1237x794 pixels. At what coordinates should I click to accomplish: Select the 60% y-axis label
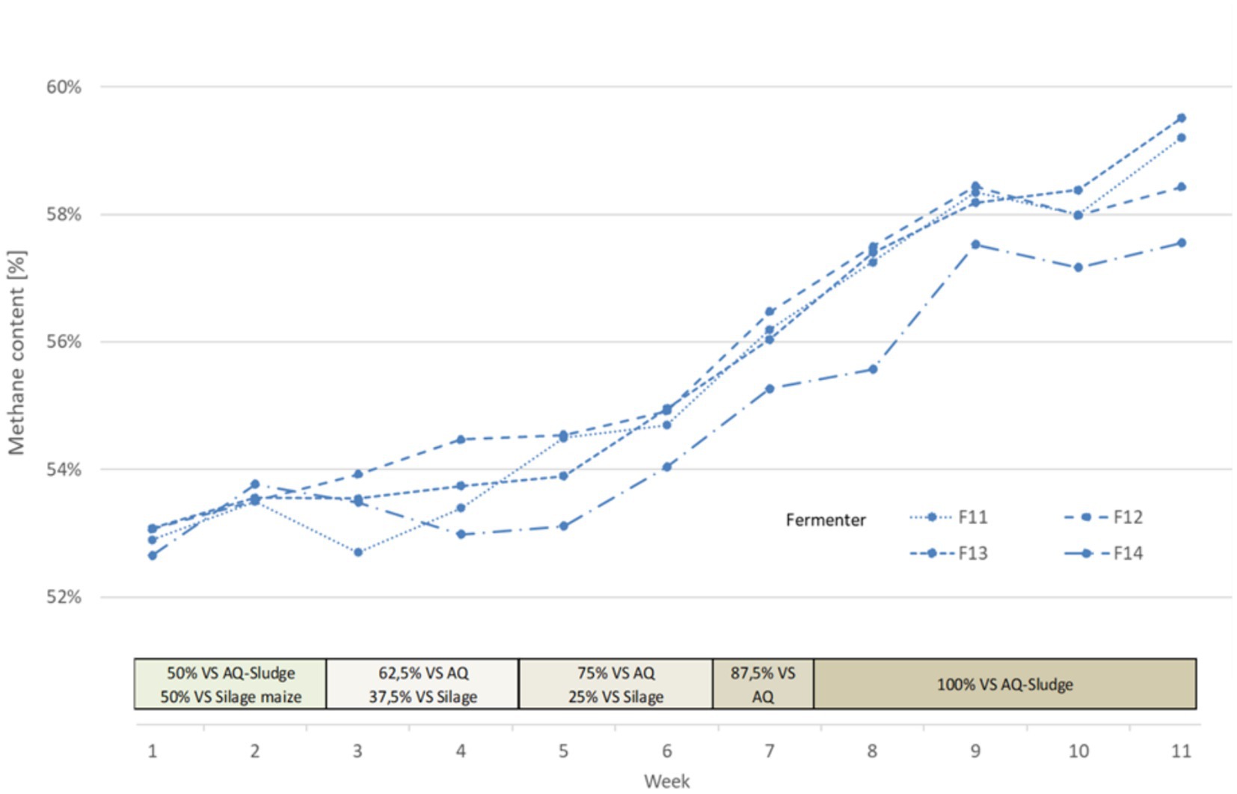pos(64,87)
